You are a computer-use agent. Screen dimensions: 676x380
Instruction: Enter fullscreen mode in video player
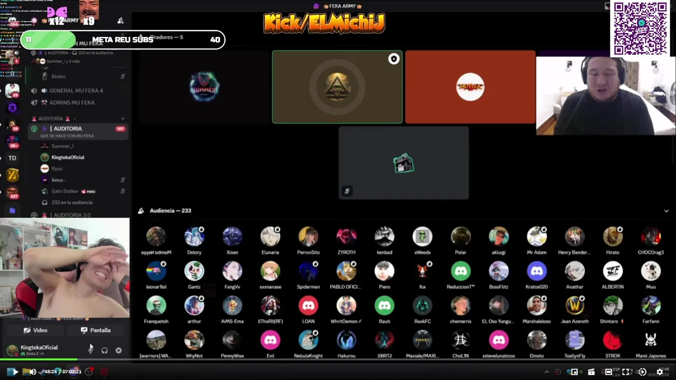625,372
